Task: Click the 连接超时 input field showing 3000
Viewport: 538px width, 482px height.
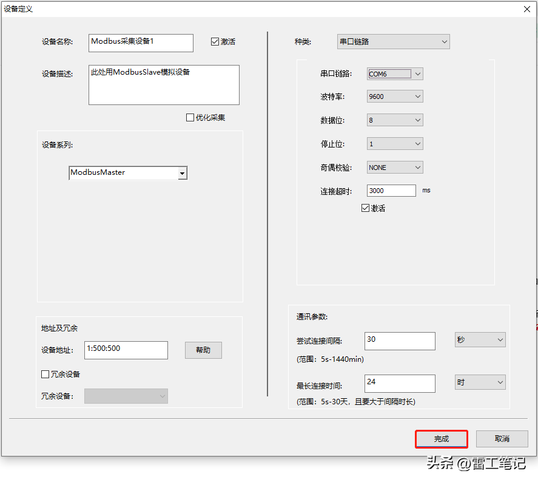Action: 391,191
